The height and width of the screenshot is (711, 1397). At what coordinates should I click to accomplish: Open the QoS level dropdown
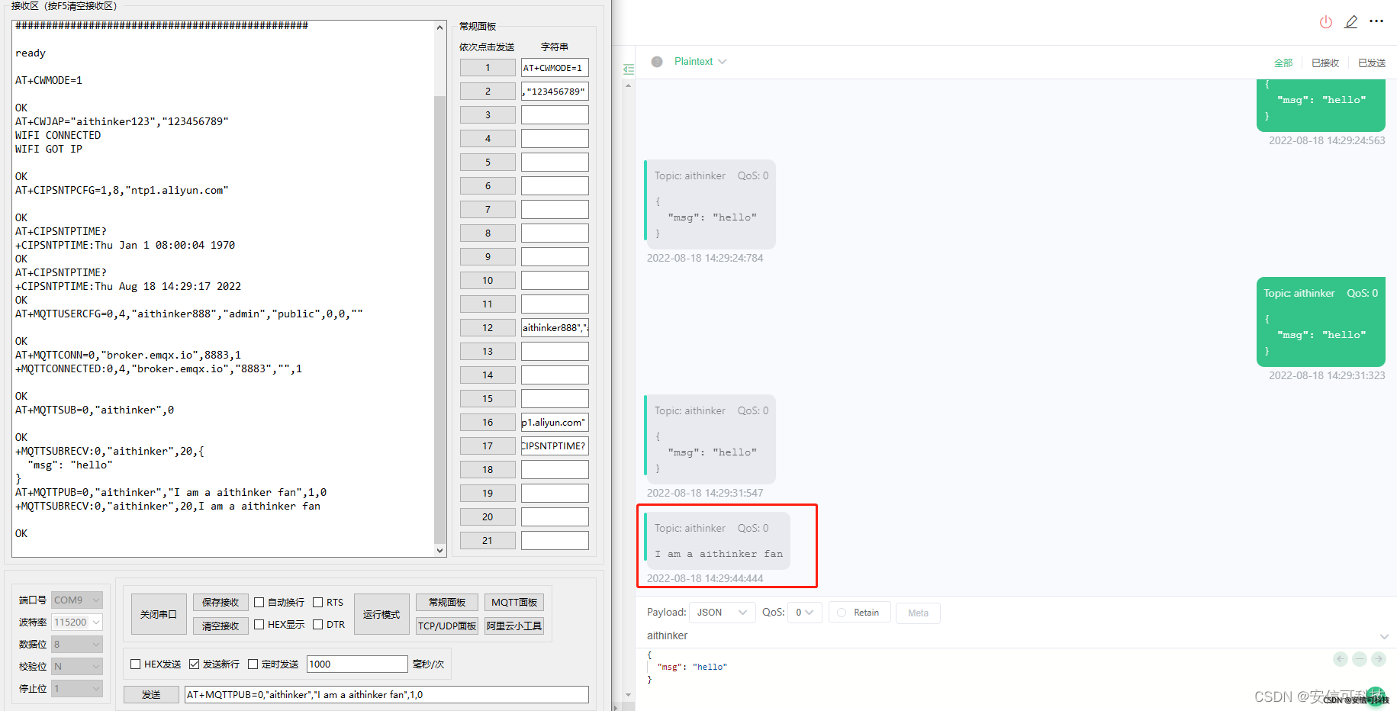pos(804,612)
